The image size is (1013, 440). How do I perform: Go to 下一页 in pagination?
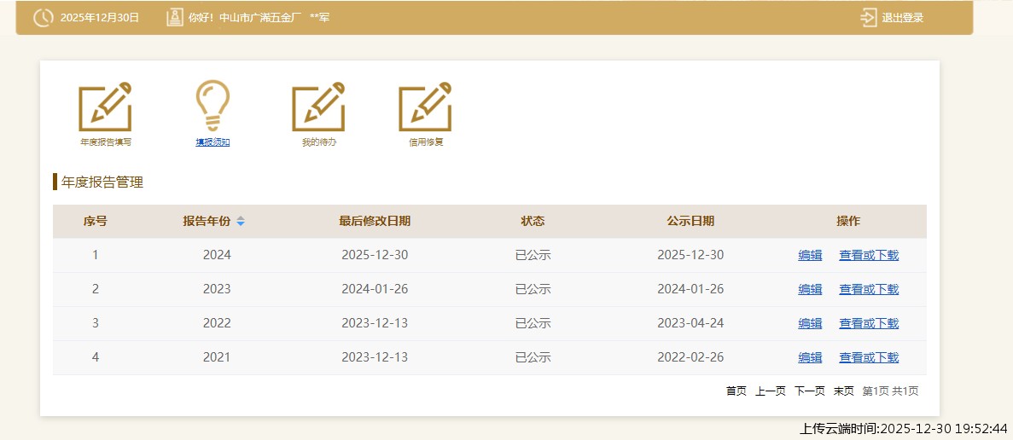pyautogui.click(x=809, y=391)
